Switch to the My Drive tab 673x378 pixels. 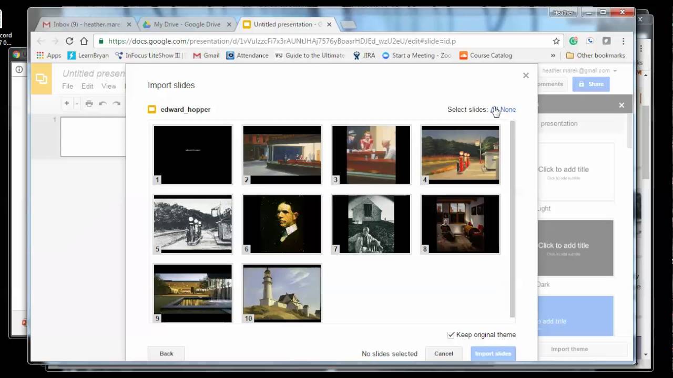(187, 24)
